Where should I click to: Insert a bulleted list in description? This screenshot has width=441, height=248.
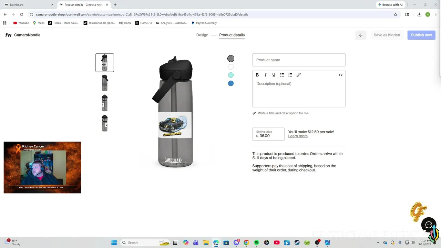click(282, 75)
